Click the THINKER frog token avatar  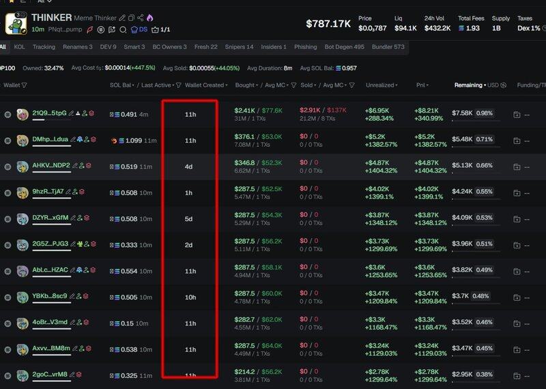tap(15, 23)
